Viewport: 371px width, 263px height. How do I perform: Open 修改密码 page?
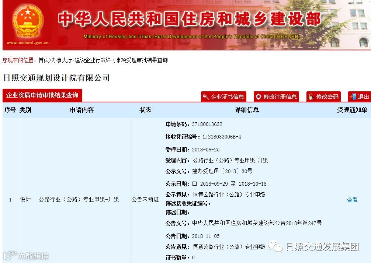coord(323,97)
